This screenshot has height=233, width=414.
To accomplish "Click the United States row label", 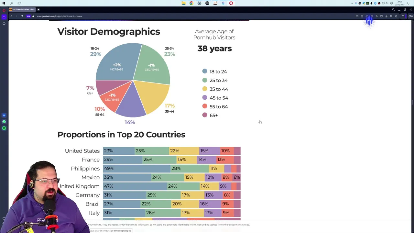I will [82, 151].
